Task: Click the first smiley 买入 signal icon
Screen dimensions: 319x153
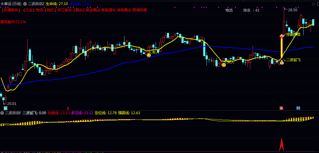Action: [149, 55]
